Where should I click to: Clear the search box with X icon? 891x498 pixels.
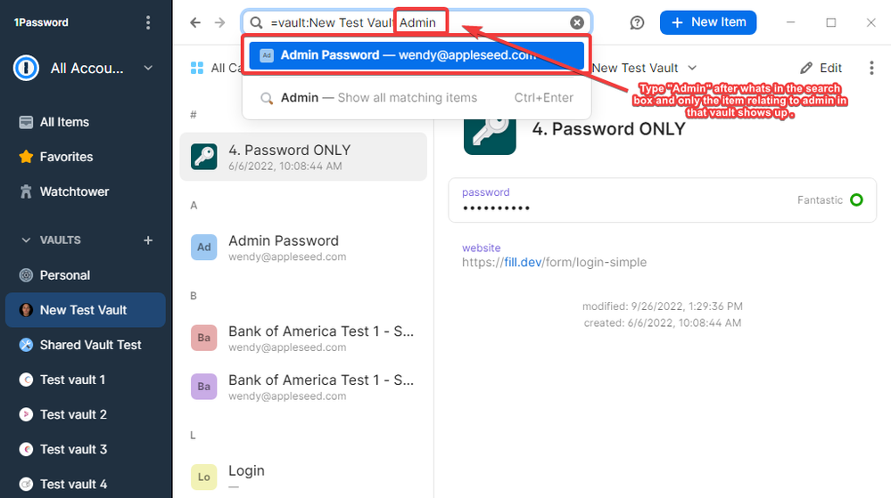[x=577, y=22]
